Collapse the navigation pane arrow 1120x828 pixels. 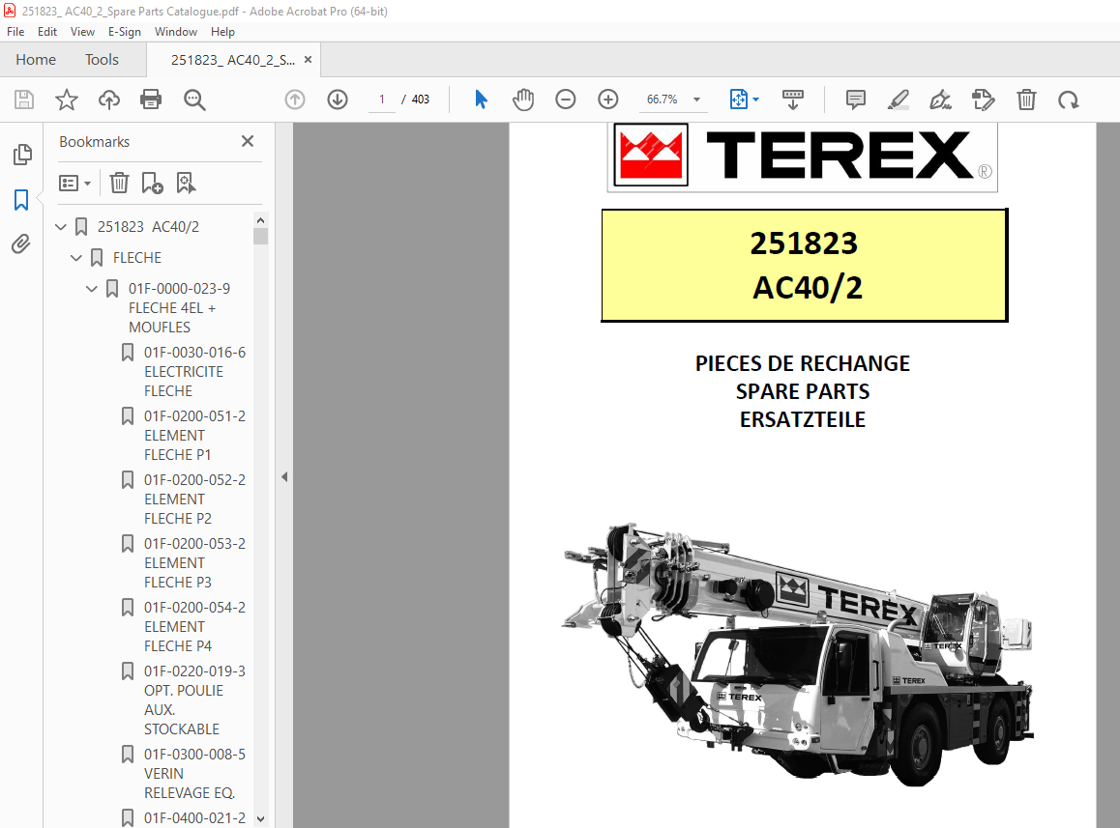284,477
